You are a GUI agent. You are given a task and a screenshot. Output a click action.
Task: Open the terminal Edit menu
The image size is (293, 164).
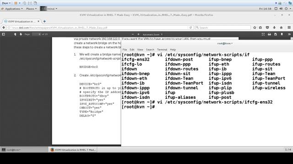(x=132, y=50)
